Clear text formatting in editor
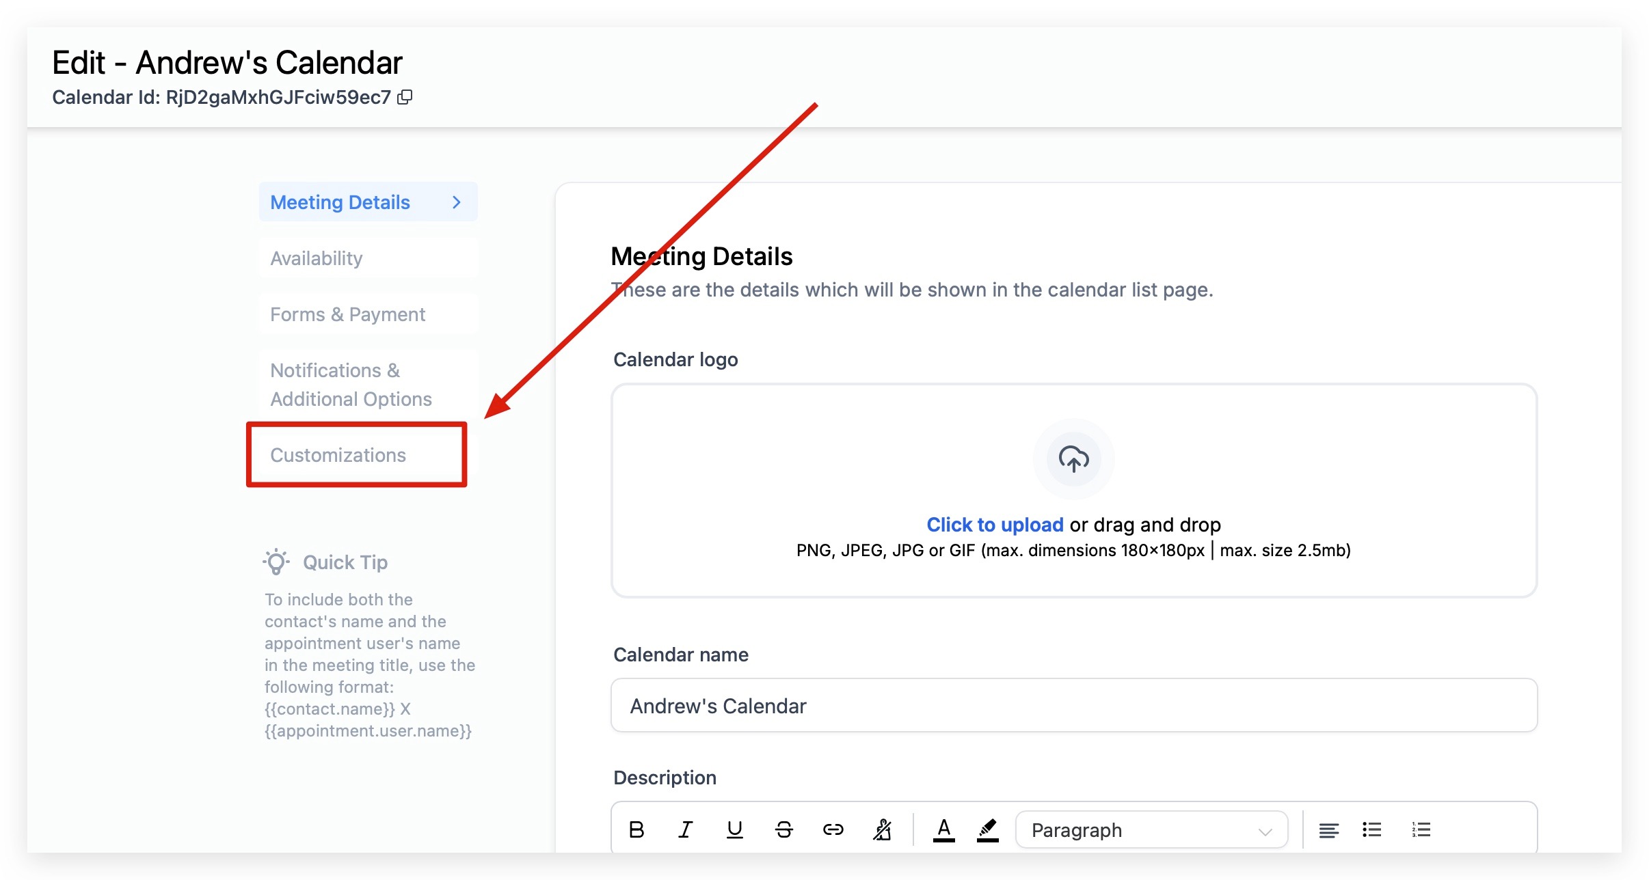The width and height of the screenshot is (1649, 880). [x=882, y=829]
